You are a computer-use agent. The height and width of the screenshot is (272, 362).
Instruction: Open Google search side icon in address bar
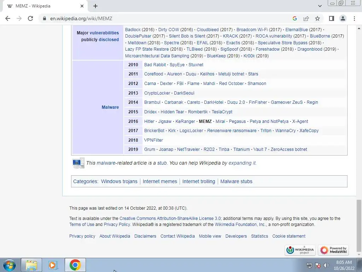(x=294, y=18)
